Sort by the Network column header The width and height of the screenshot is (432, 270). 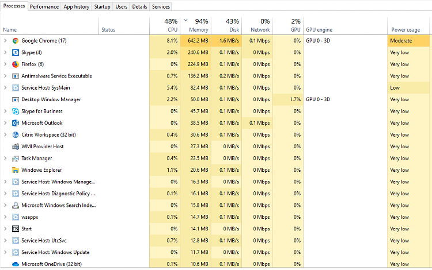(257, 26)
